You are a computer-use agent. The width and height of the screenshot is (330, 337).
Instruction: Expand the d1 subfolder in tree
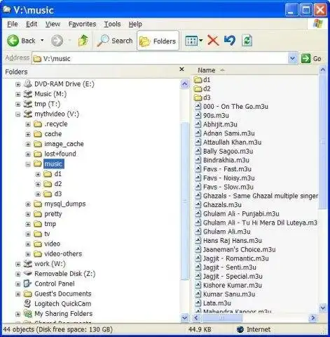click(x=38, y=174)
